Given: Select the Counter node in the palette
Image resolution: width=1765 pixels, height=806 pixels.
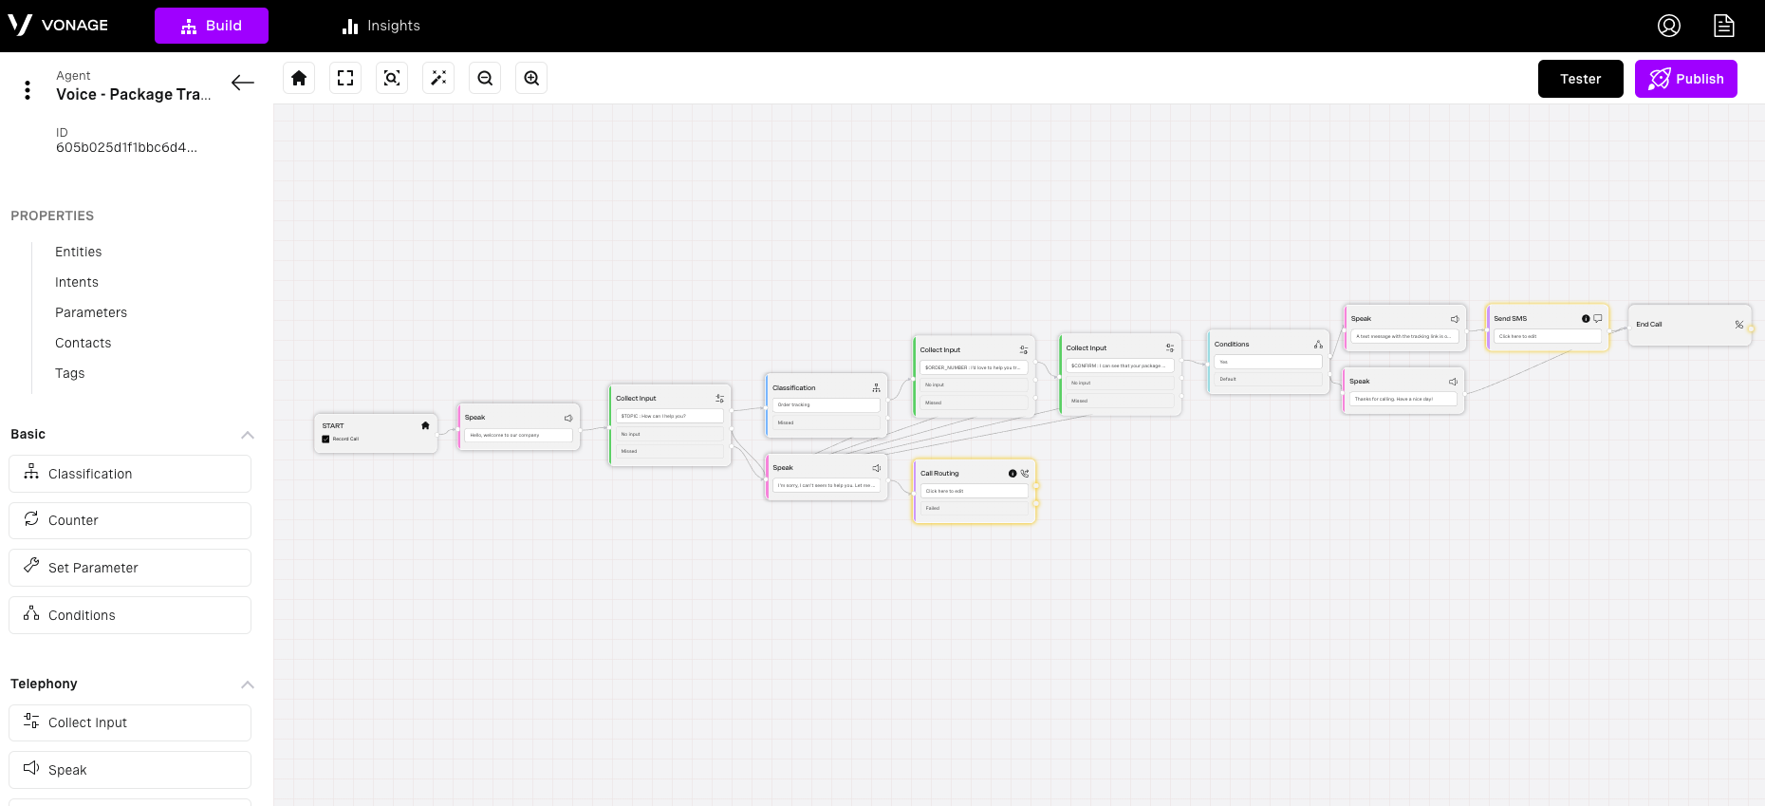Looking at the screenshot, I should pyautogui.click(x=130, y=520).
